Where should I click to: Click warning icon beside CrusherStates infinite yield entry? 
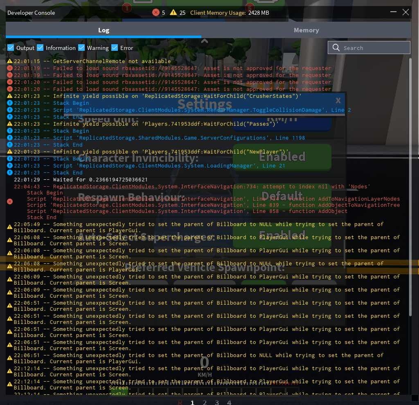pos(10,96)
